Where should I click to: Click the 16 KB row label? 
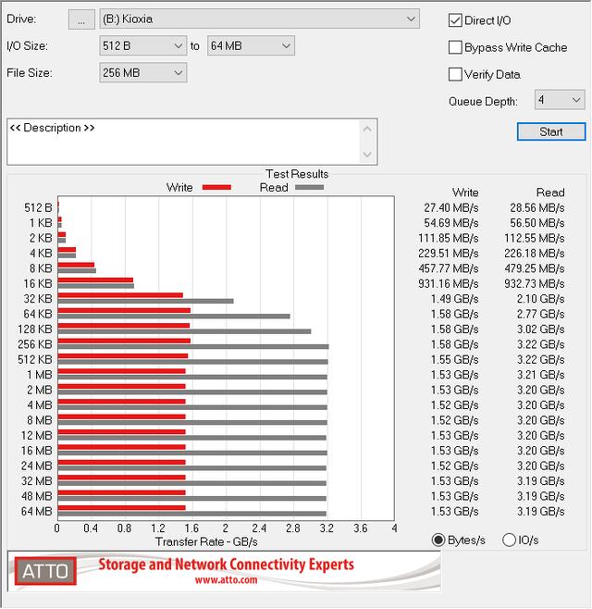pyautogui.click(x=38, y=283)
